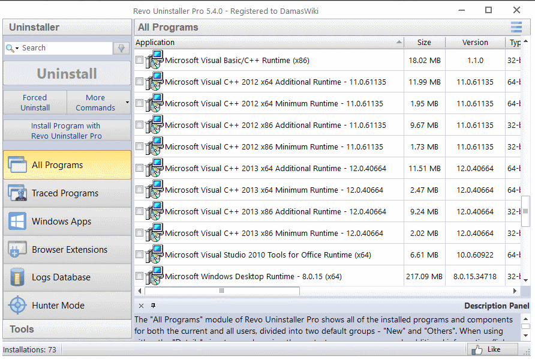Click the Traced Programs sidebar icon
The image size is (535, 359).
pyautogui.click(x=17, y=193)
